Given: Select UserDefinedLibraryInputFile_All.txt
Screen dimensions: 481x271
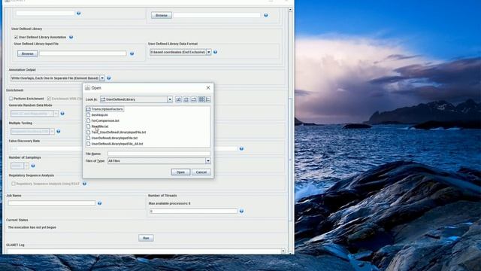Looking at the screenshot, I should (117, 144).
